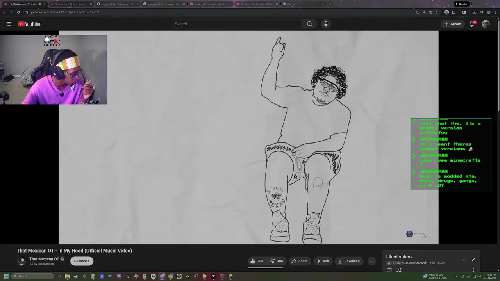Open the notifications bell
Screen dimensions: 500x281
[x=472, y=24]
